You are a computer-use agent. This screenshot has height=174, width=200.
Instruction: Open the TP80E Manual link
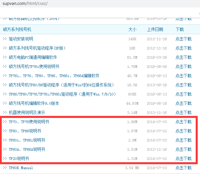pyautogui.click(x=21, y=168)
